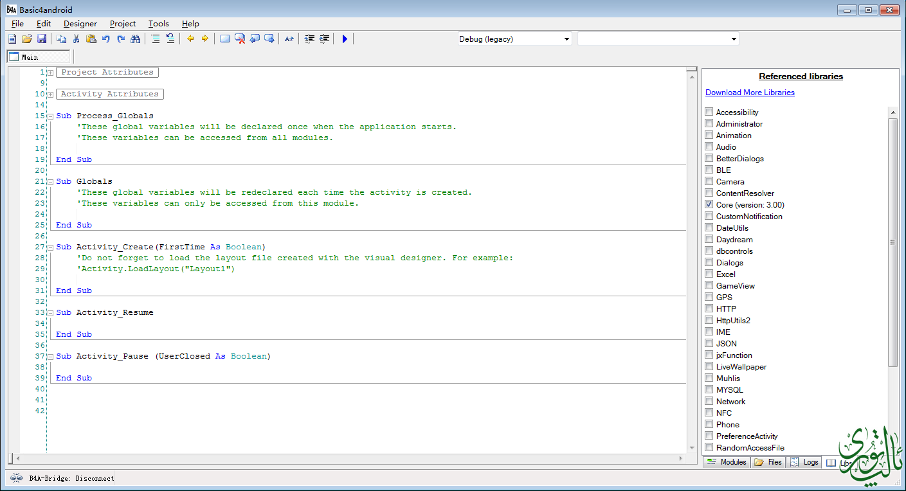The height and width of the screenshot is (491, 906).
Task: Toggle a bookmark with the toolbar icon
Action: tap(225, 39)
